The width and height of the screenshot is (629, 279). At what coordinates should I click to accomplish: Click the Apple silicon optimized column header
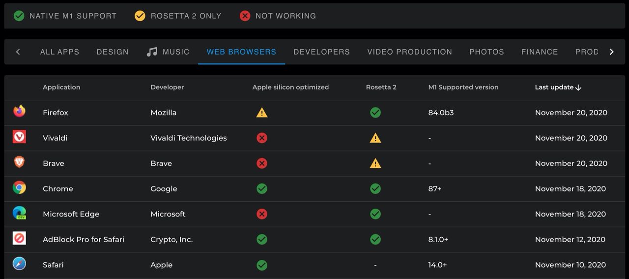click(290, 87)
